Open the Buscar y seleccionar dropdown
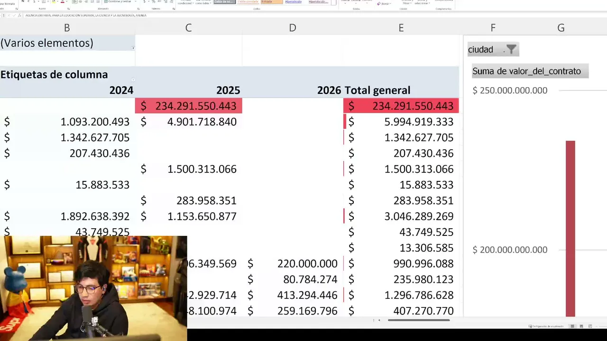Screen dimensions: 607x341 click(422, 2)
